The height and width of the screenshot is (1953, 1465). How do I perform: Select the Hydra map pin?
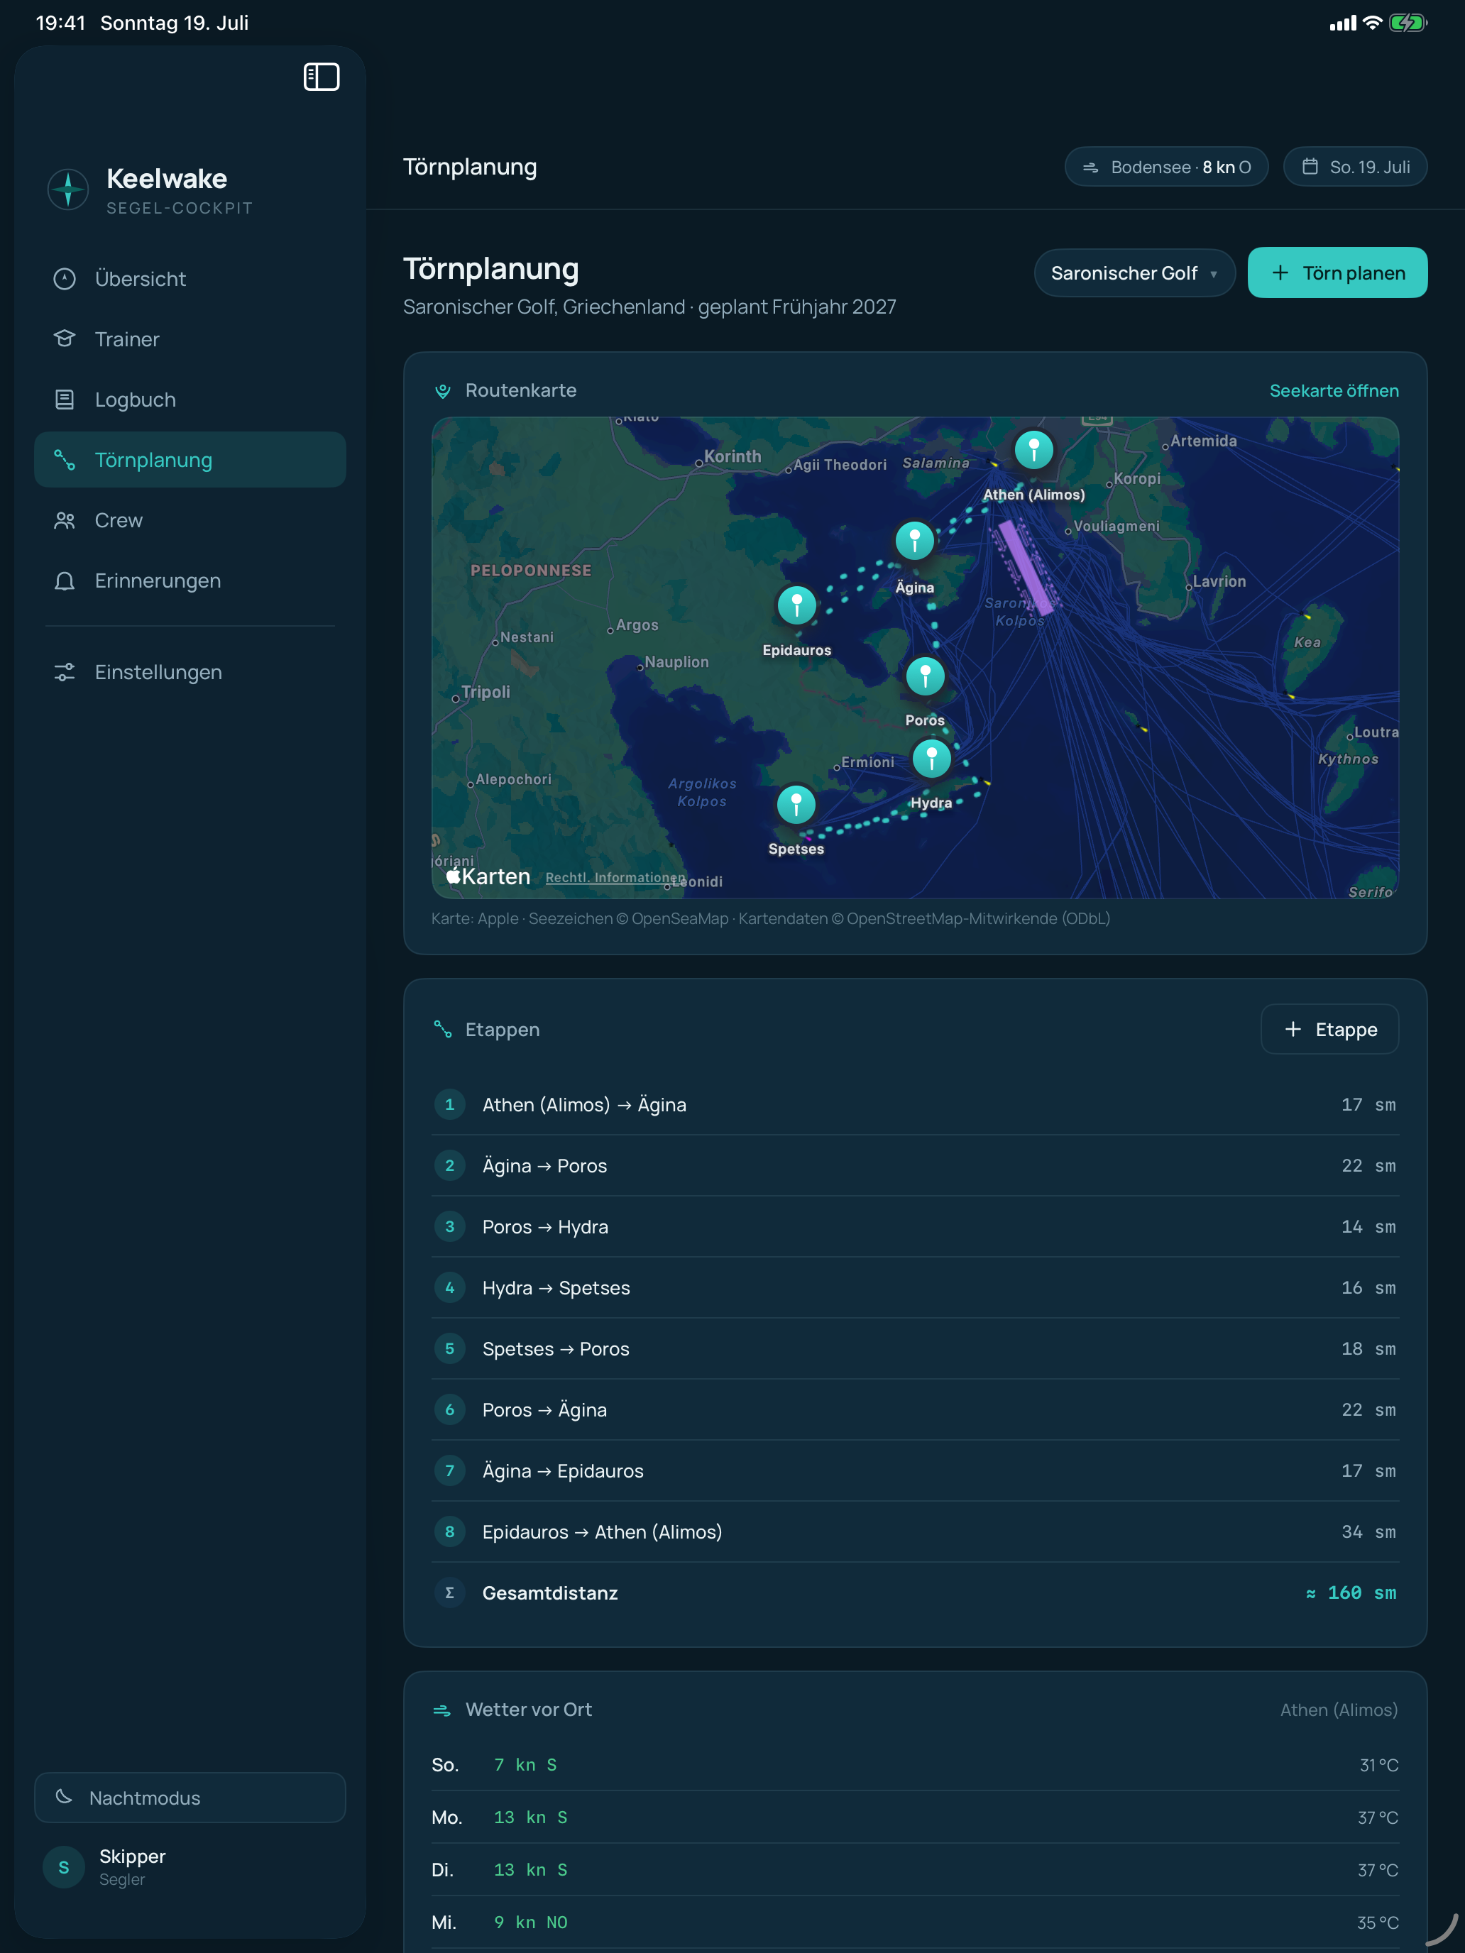pos(931,757)
